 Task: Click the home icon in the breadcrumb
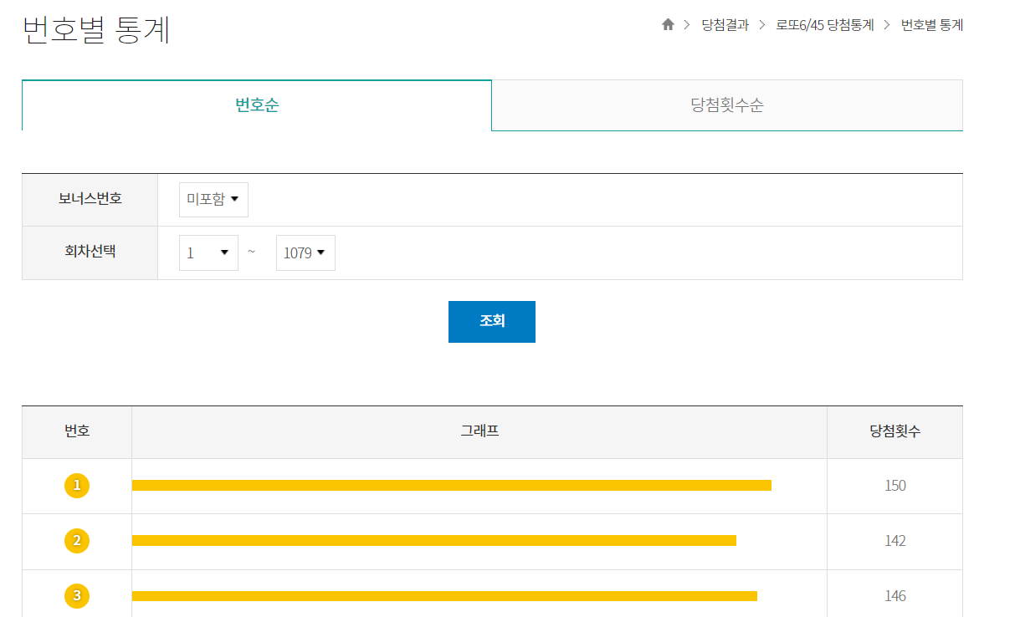(668, 25)
